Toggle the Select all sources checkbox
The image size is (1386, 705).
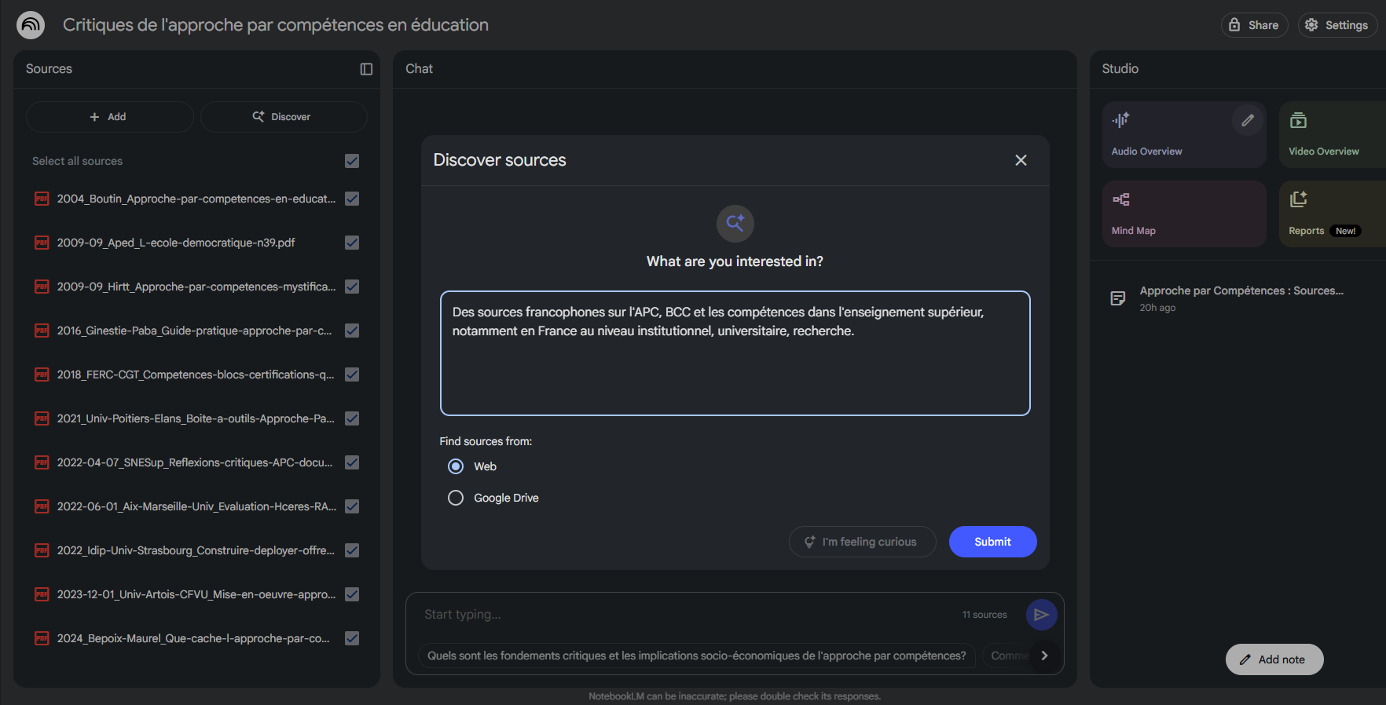point(352,161)
